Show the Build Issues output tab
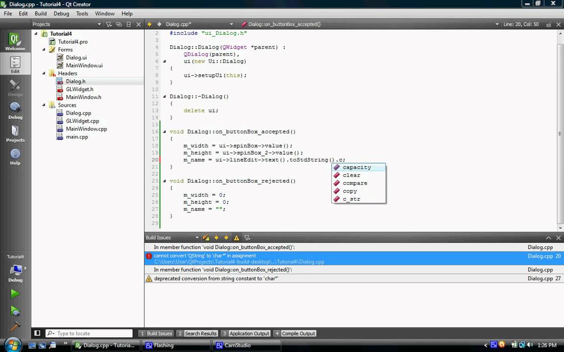 click(x=156, y=333)
